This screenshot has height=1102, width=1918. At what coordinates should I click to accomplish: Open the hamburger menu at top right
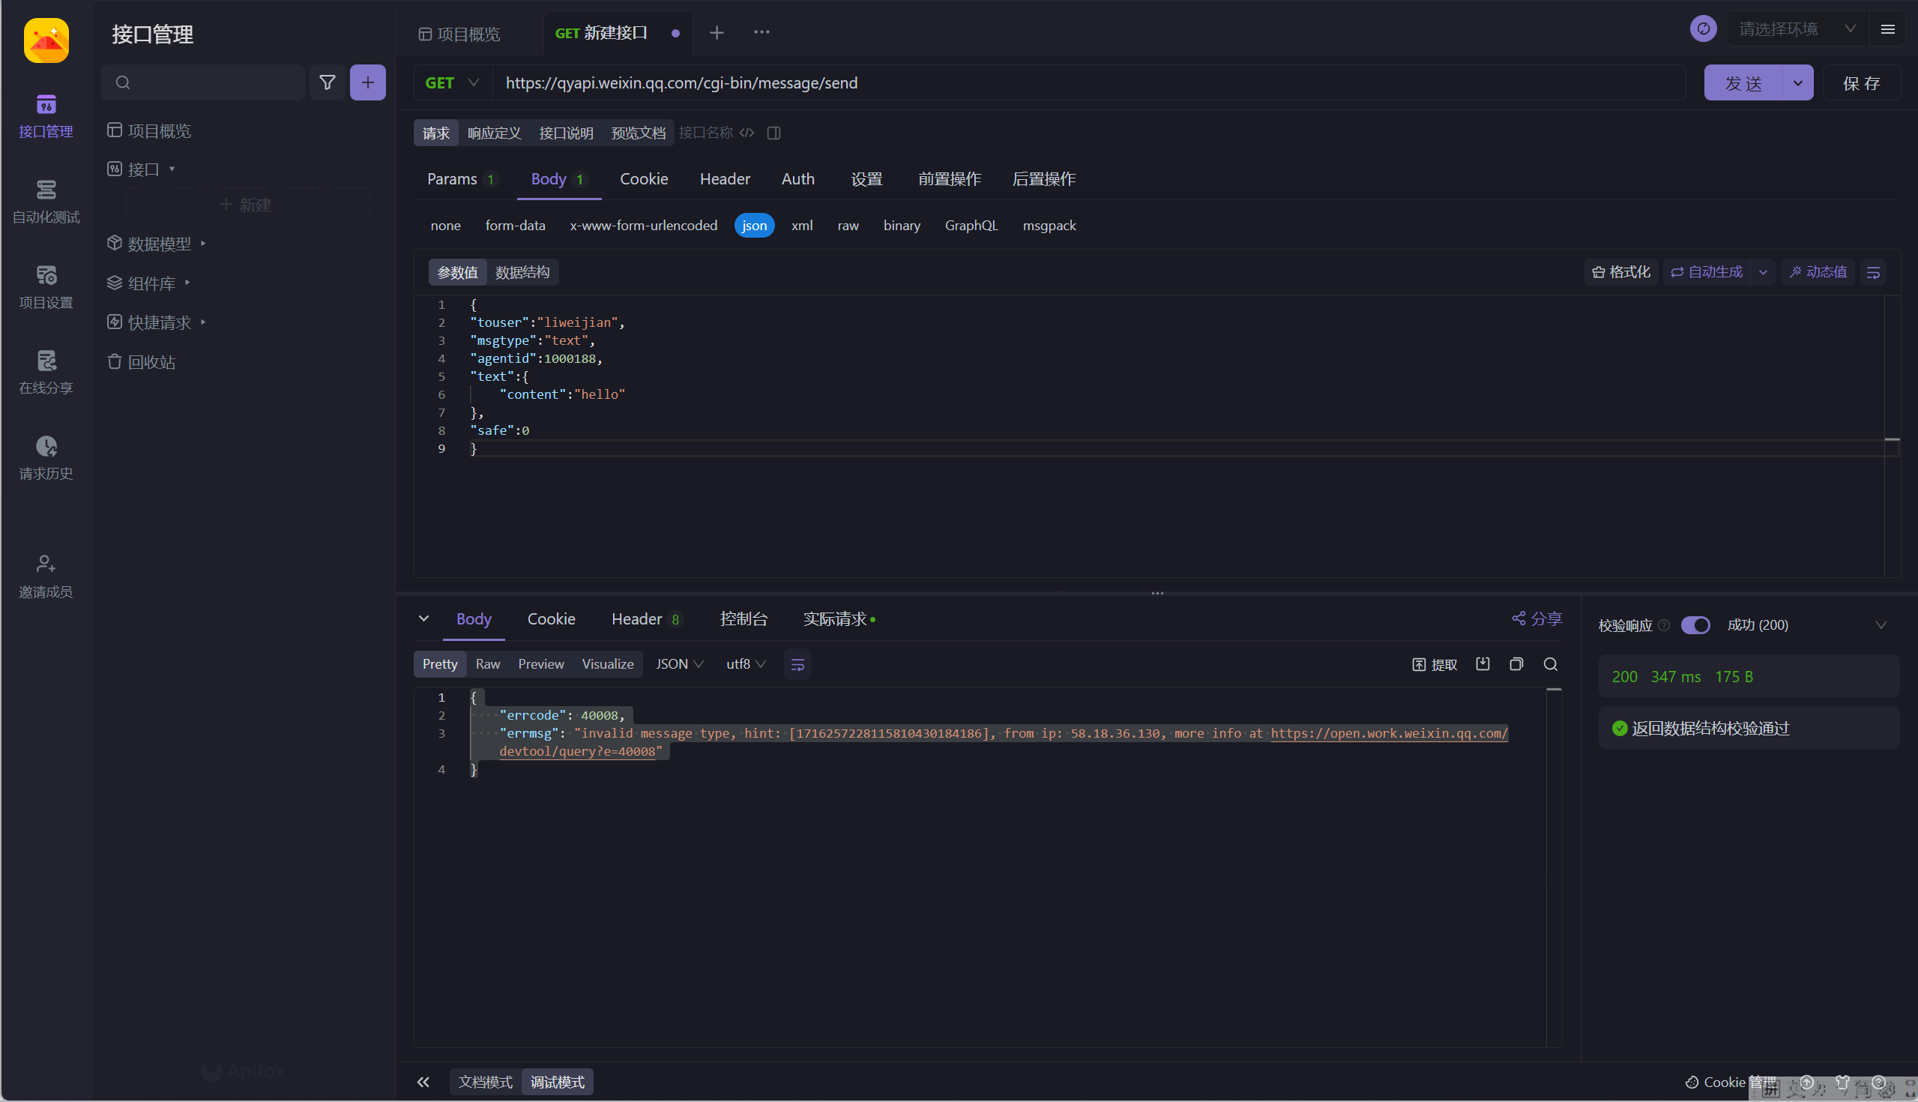tap(1888, 29)
